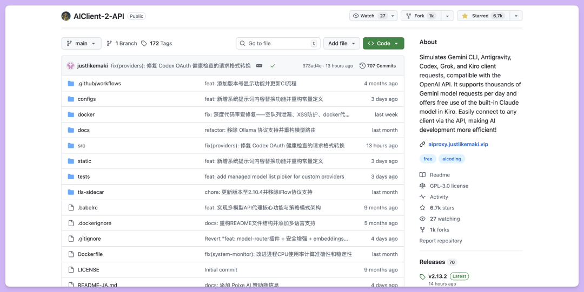Open the 707 Commits history
Screen dimensions: 584x292
pyautogui.click(x=377, y=66)
